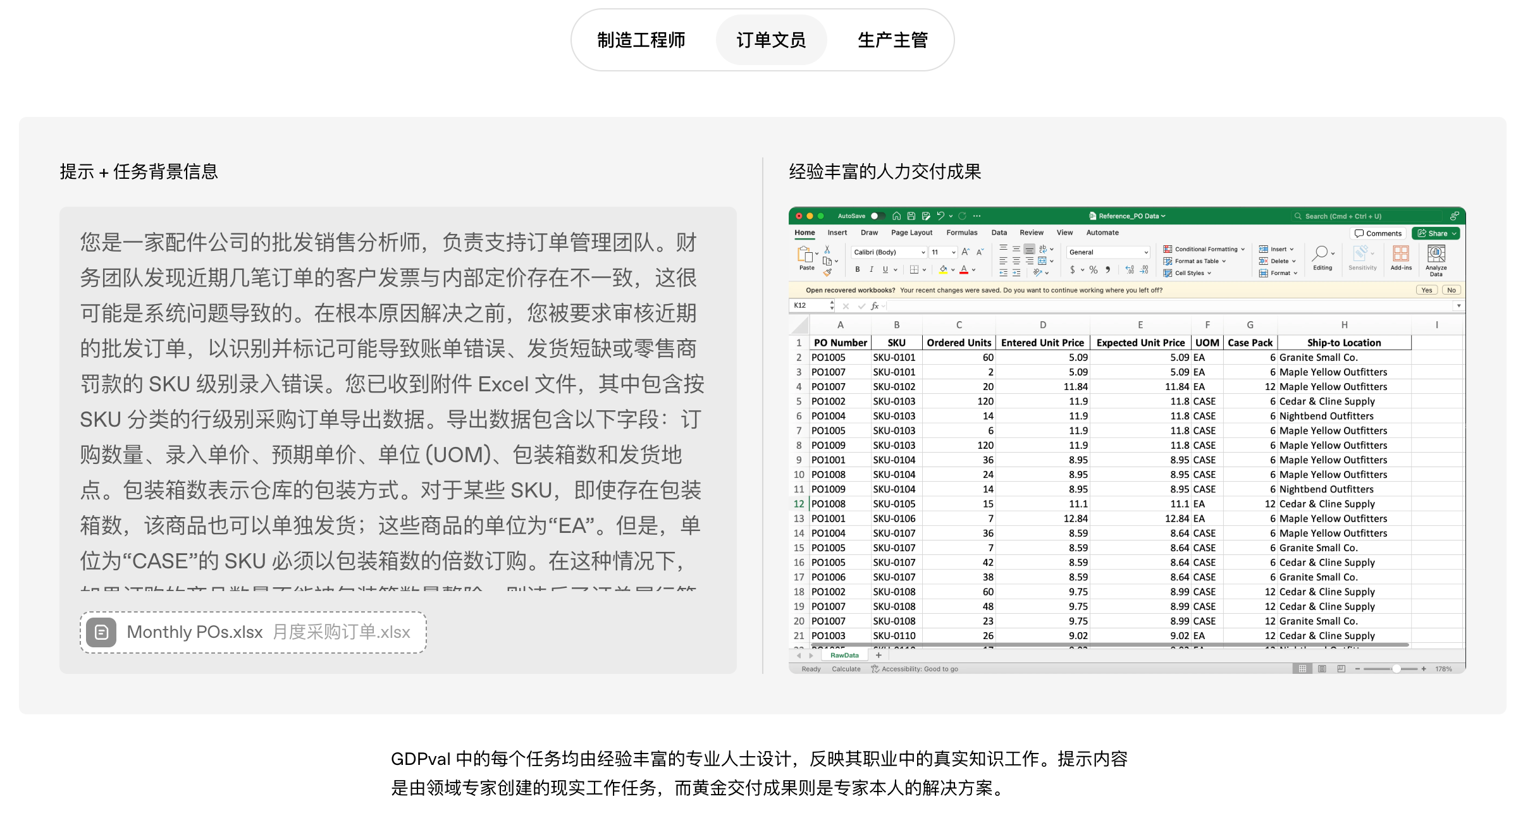Screen dimensions: 1523x818
Task: Click the Home icon in title bar
Action: click(x=896, y=216)
